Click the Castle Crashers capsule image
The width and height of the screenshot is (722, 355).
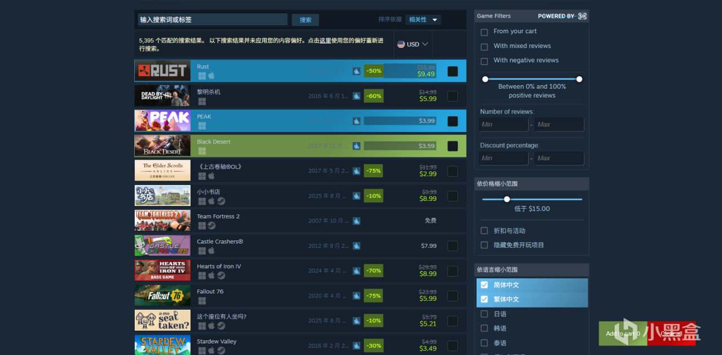162,246
